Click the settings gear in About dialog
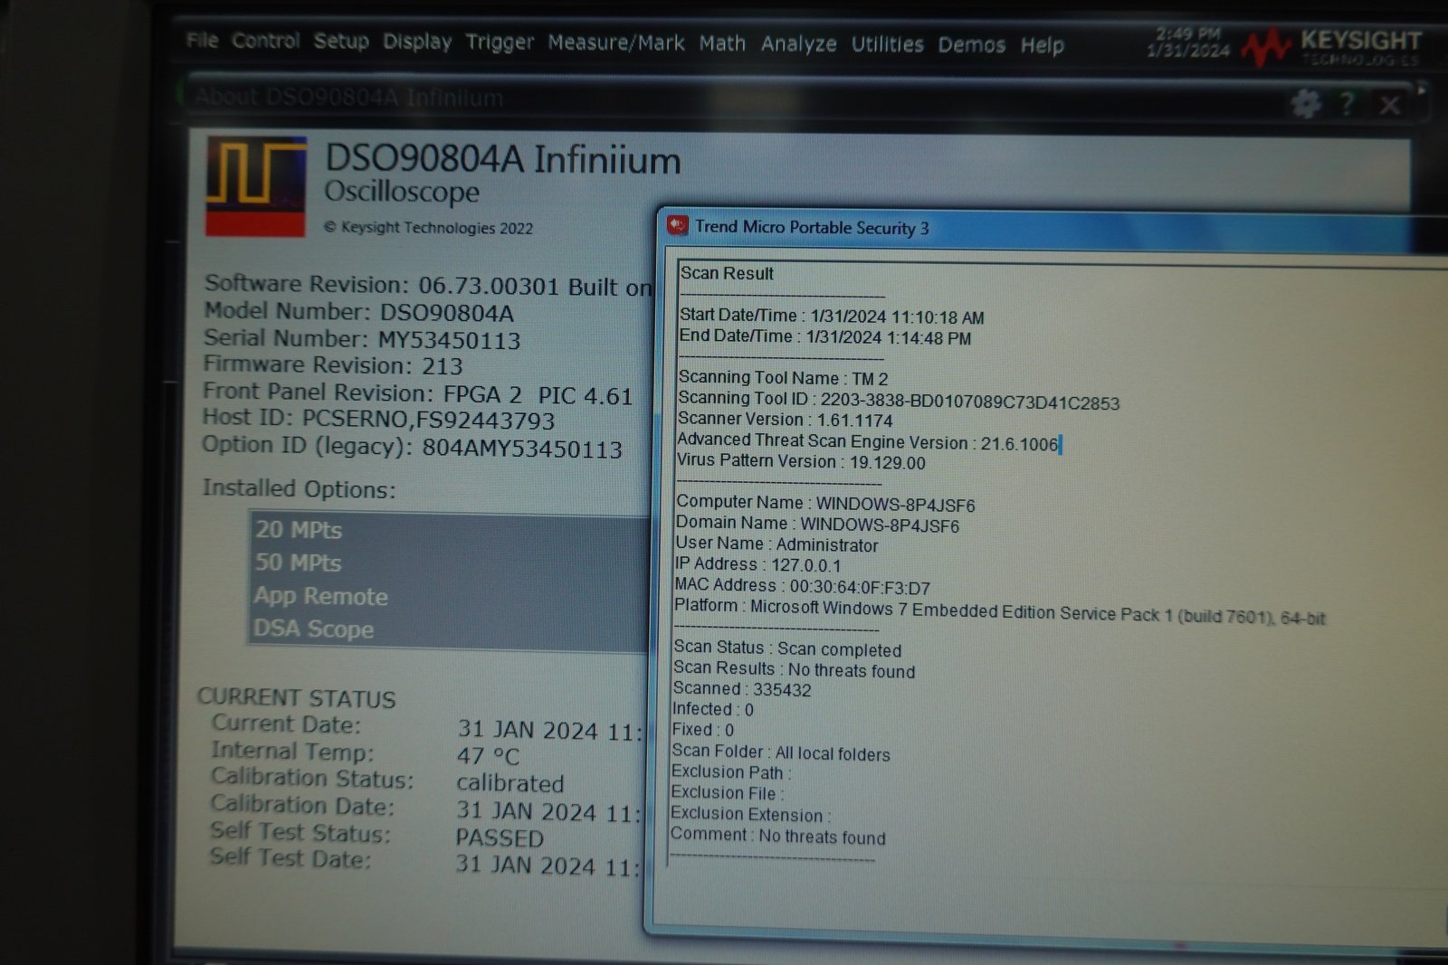1448x965 pixels. pyautogui.click(x=1305, y=104)
